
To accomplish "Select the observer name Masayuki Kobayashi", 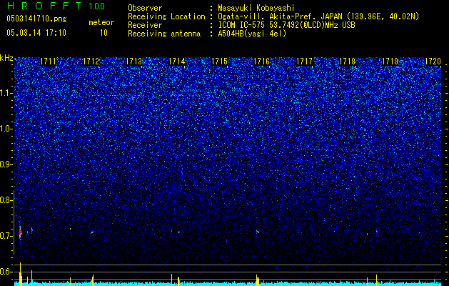I will pyautogui.click(x=256, y=9).
